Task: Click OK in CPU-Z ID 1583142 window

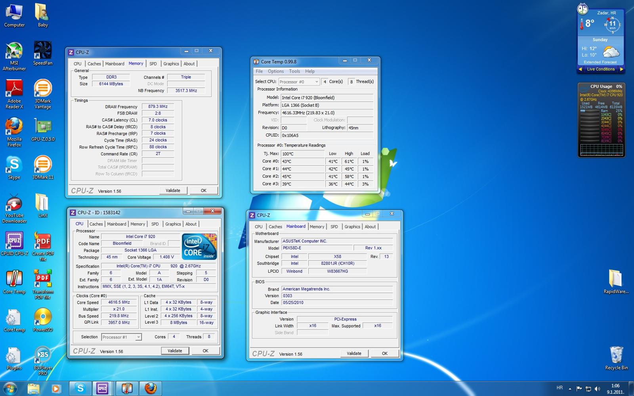Action: coord(206,351)
